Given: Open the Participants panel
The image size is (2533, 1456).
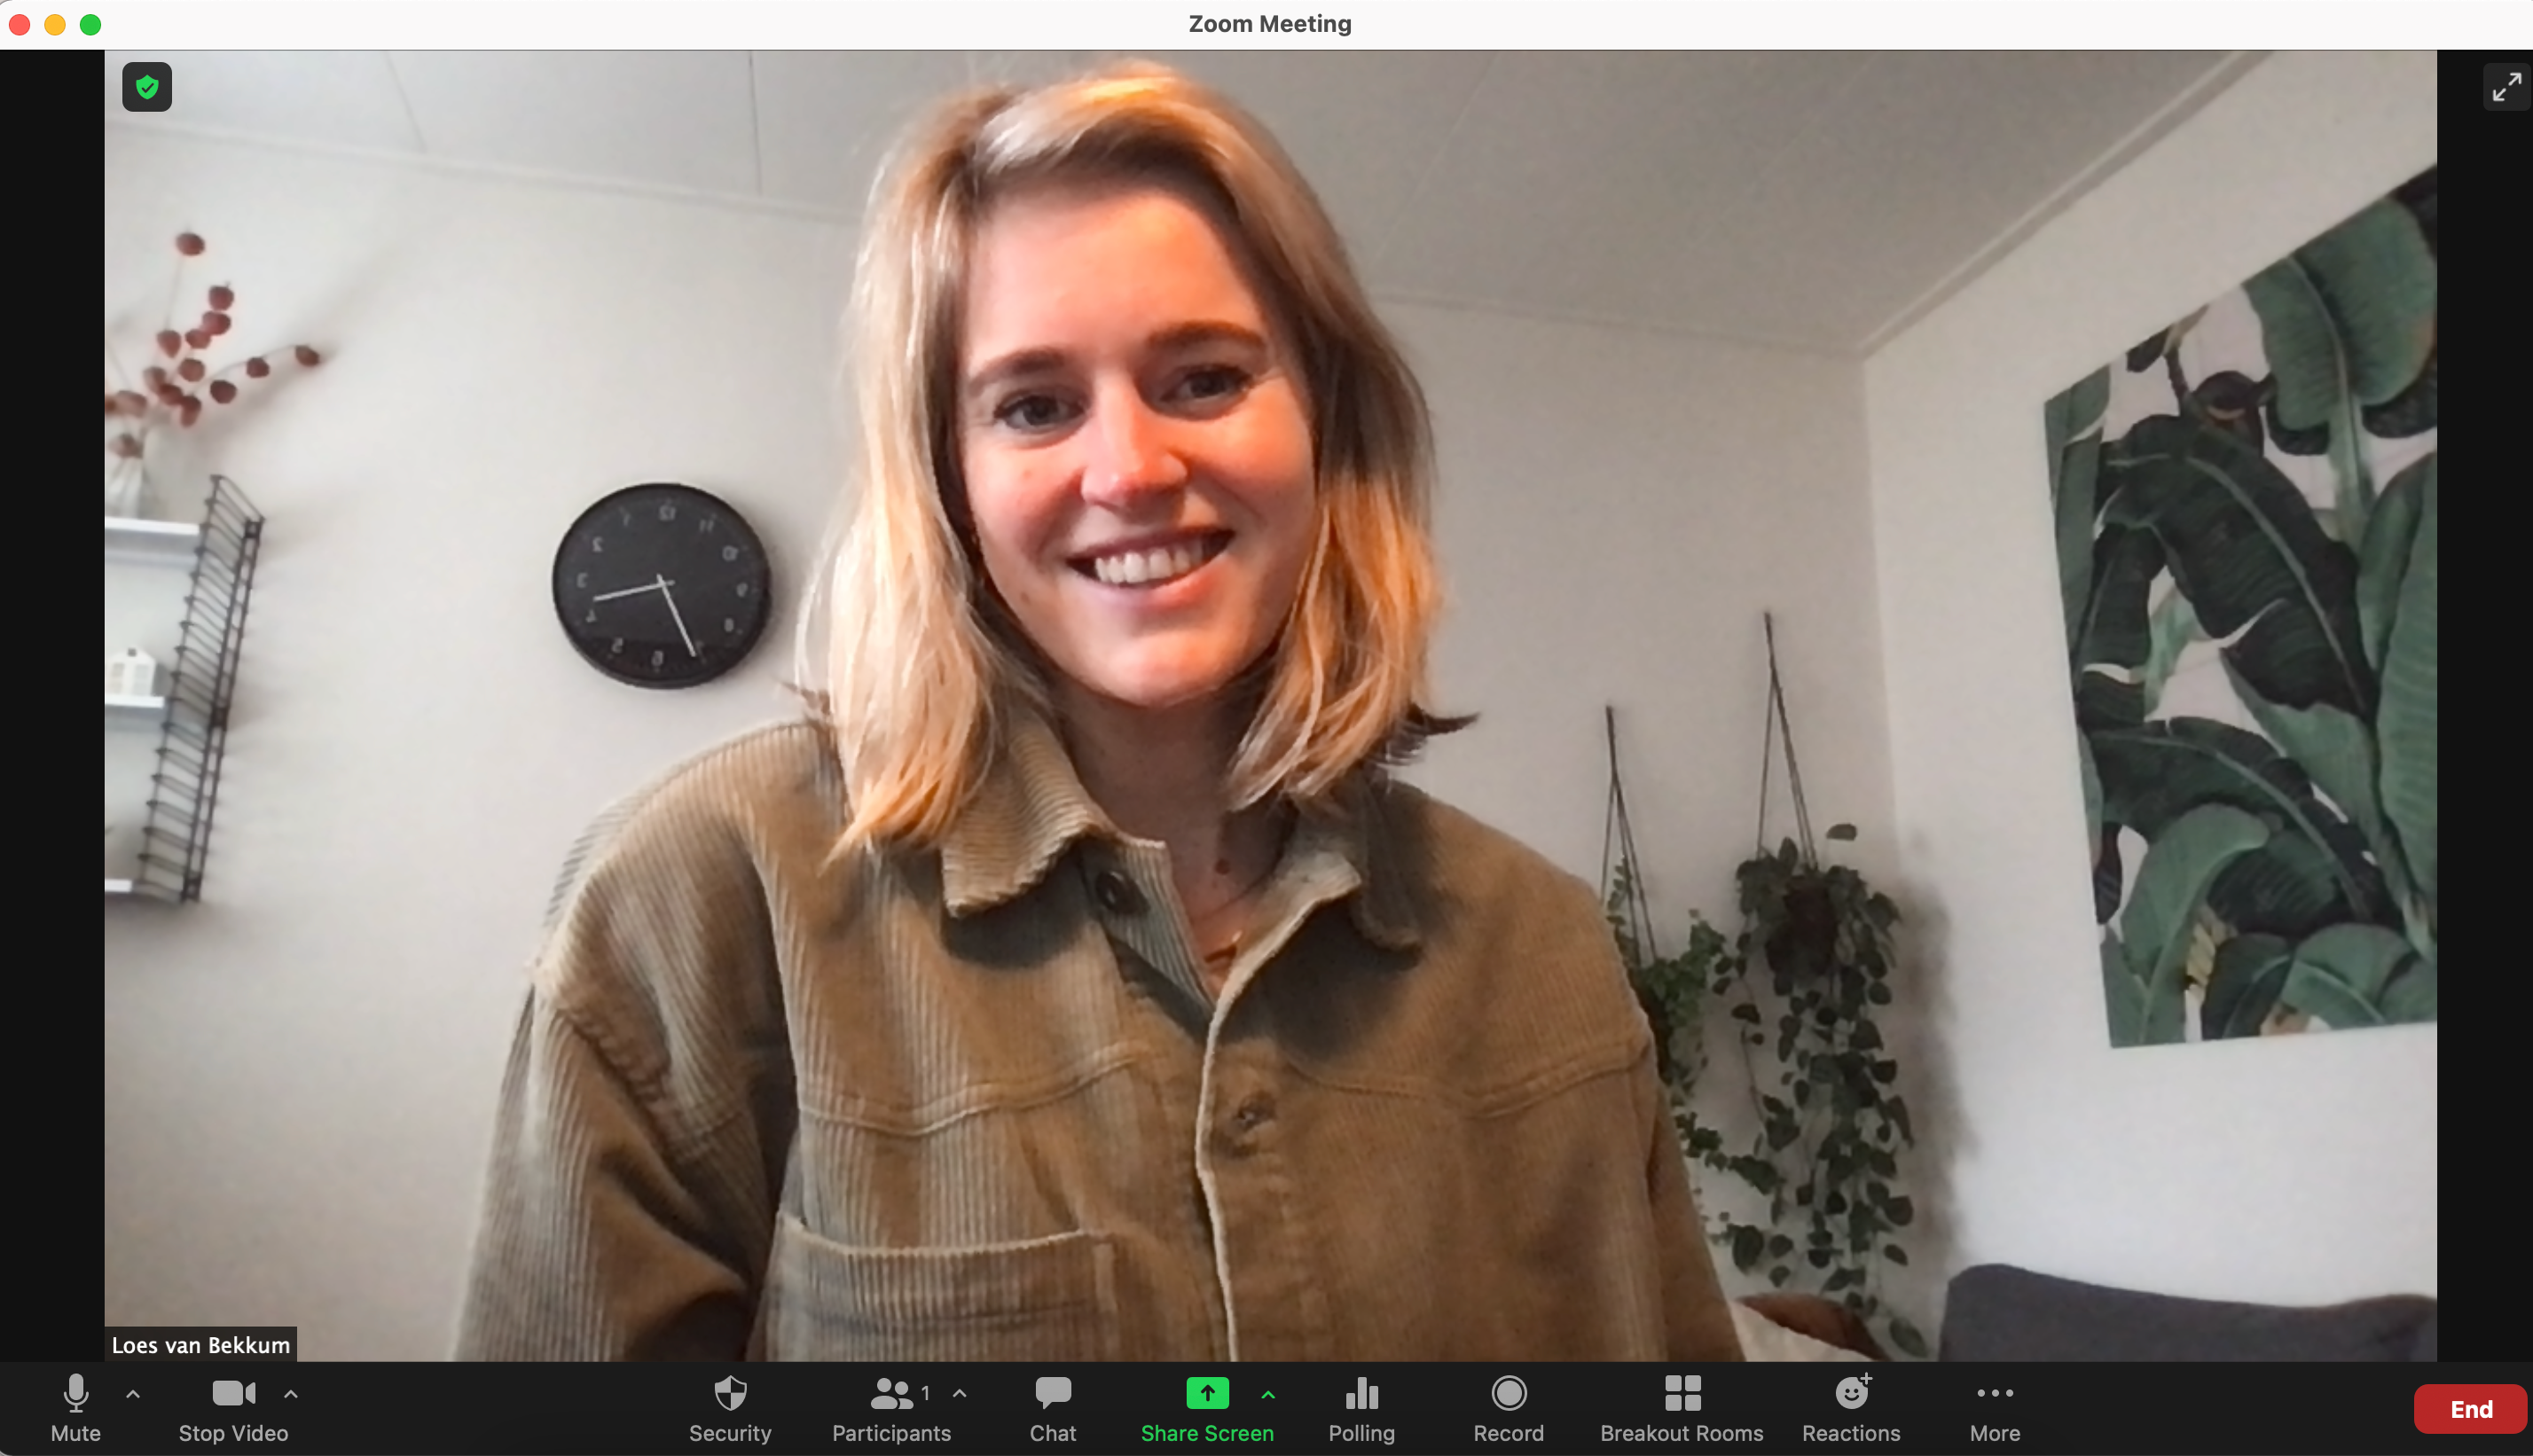Looking at the screenshot, I should pos(891,1408).
